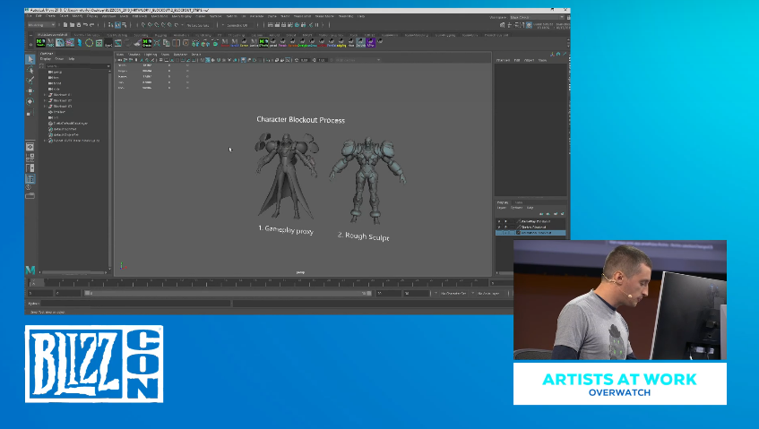
Task: Select by component type mode icon
Action: 124,25
